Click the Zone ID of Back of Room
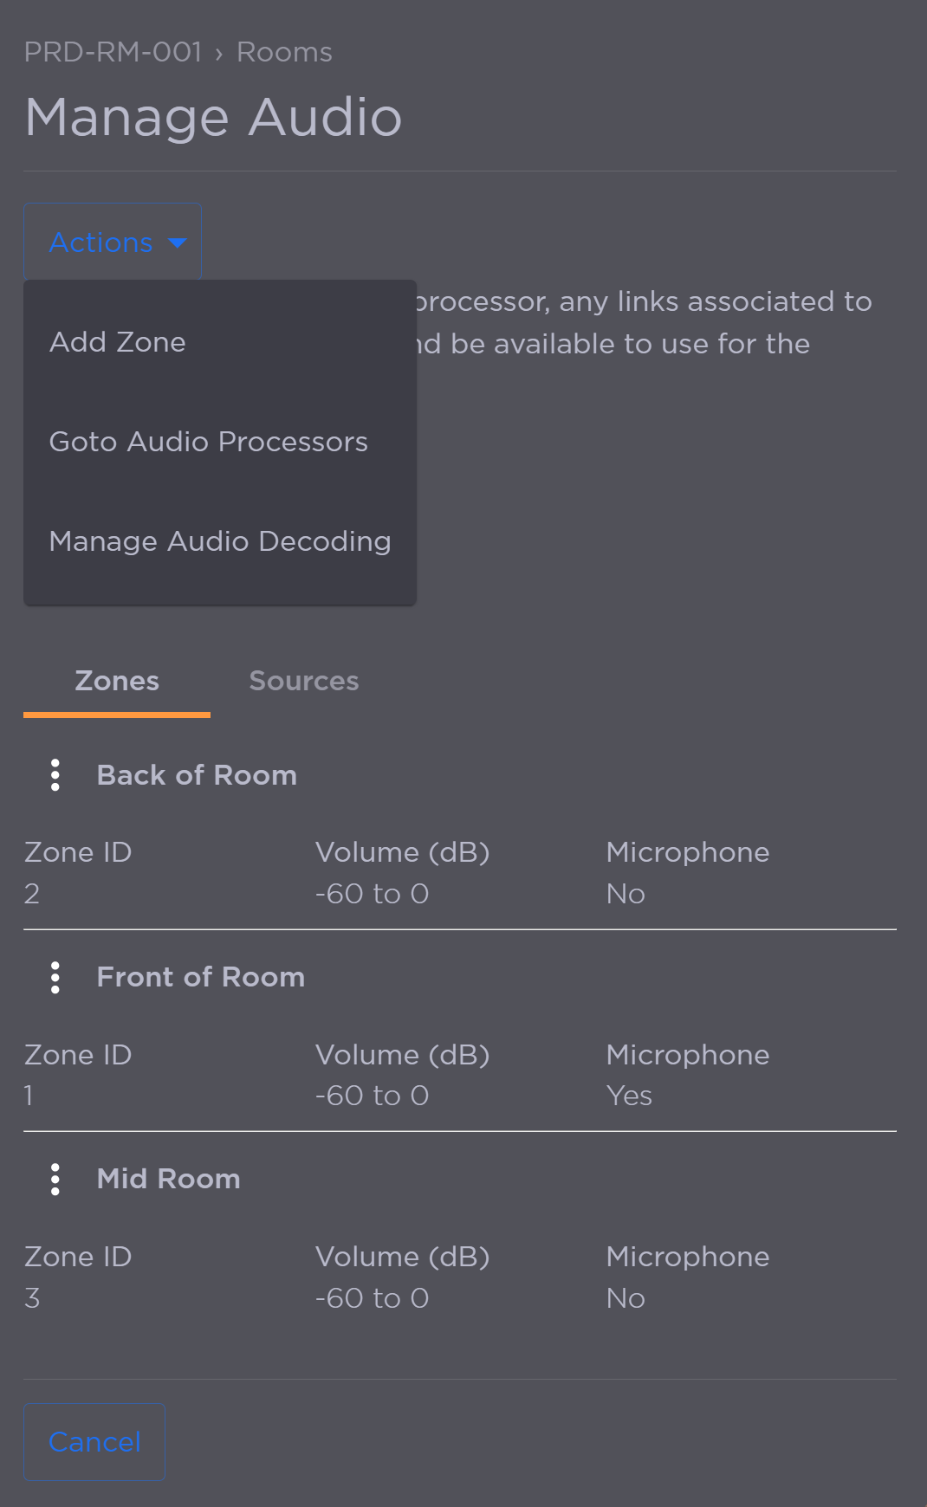 pos(31,893)
